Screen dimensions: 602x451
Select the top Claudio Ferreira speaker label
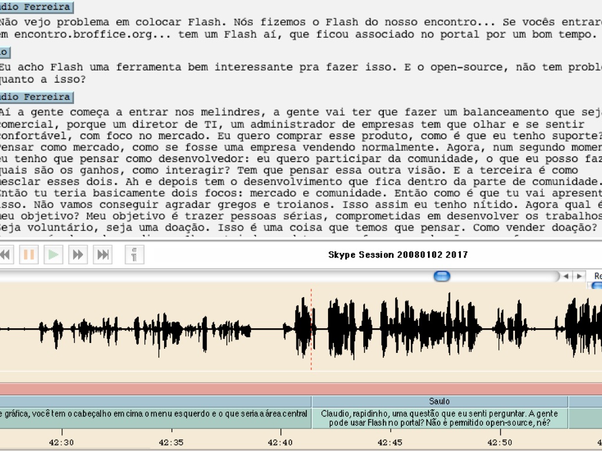click(35, 8)
